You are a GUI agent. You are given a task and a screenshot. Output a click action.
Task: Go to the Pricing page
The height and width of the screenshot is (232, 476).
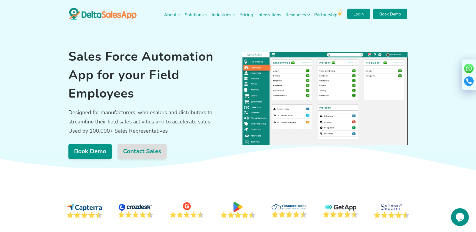(246, 15)
